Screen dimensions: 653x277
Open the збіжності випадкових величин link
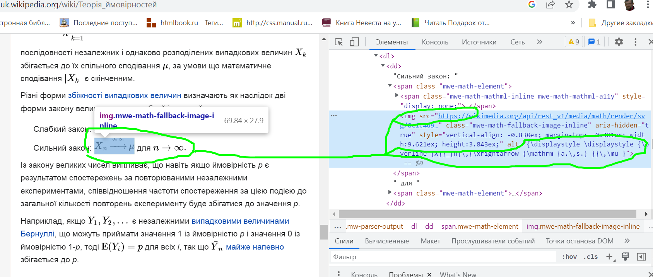pyautogui.click(x=125, y=95)
